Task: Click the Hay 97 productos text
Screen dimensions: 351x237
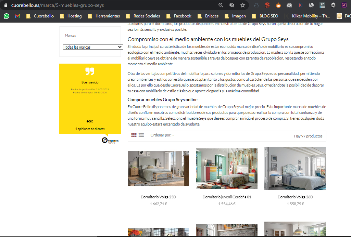Action: click(308, 136)
